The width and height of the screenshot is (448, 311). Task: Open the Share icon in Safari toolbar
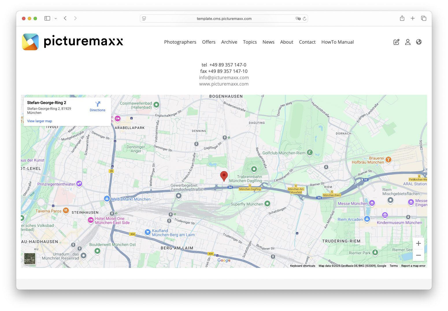[402, 18]
